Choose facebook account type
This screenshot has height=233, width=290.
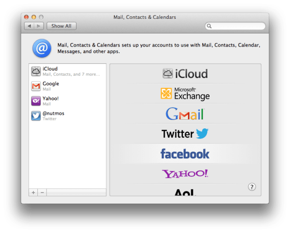click(185, 154)
